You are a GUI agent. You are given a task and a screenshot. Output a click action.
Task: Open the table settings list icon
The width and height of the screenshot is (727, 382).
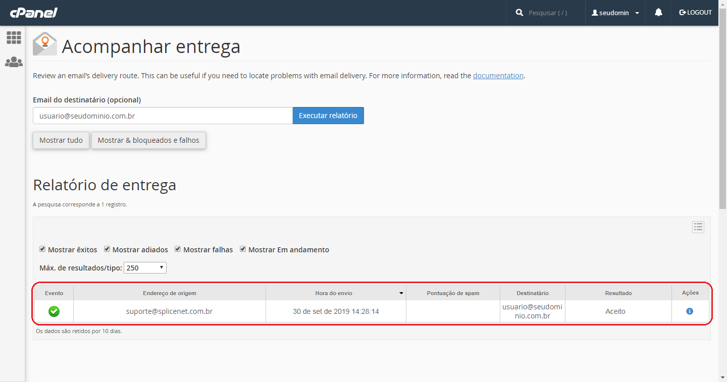tap(698, 227)
